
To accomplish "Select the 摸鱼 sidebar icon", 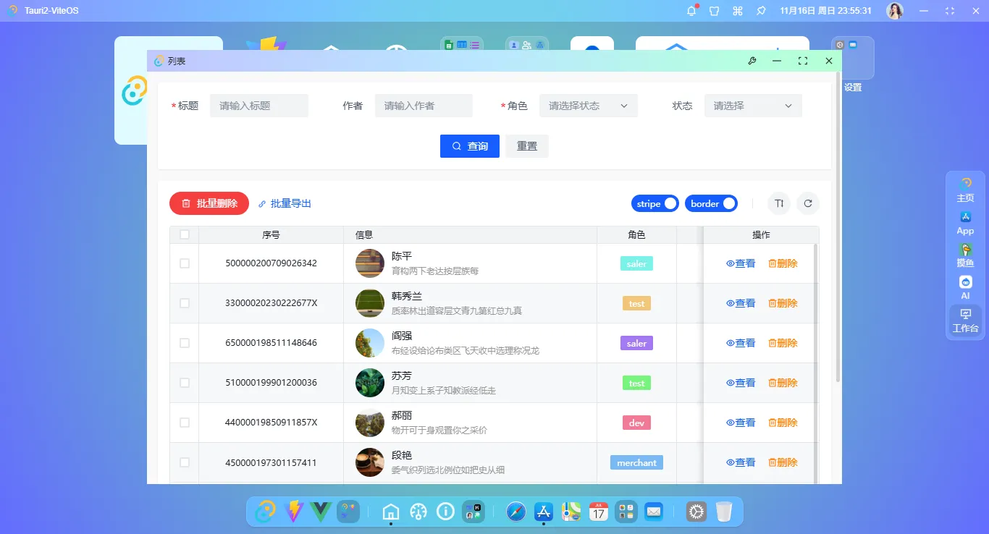I will point(965,255).
